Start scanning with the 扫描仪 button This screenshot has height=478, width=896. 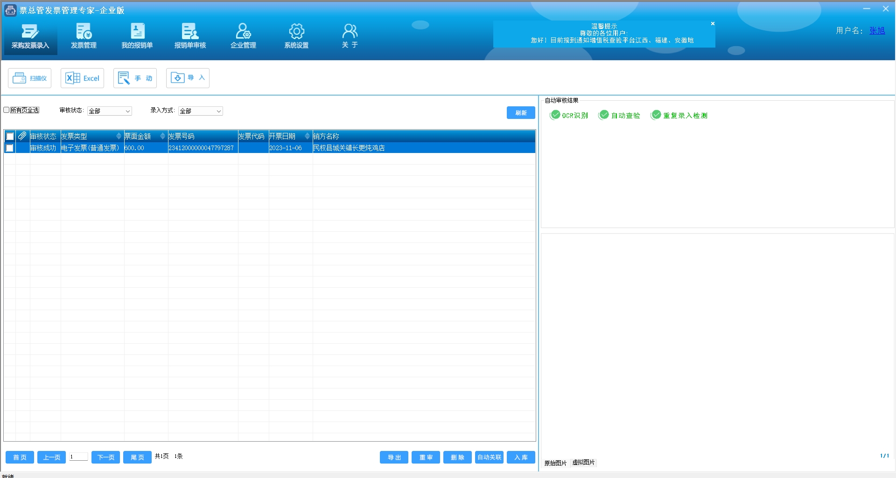[x=30, y=78]
